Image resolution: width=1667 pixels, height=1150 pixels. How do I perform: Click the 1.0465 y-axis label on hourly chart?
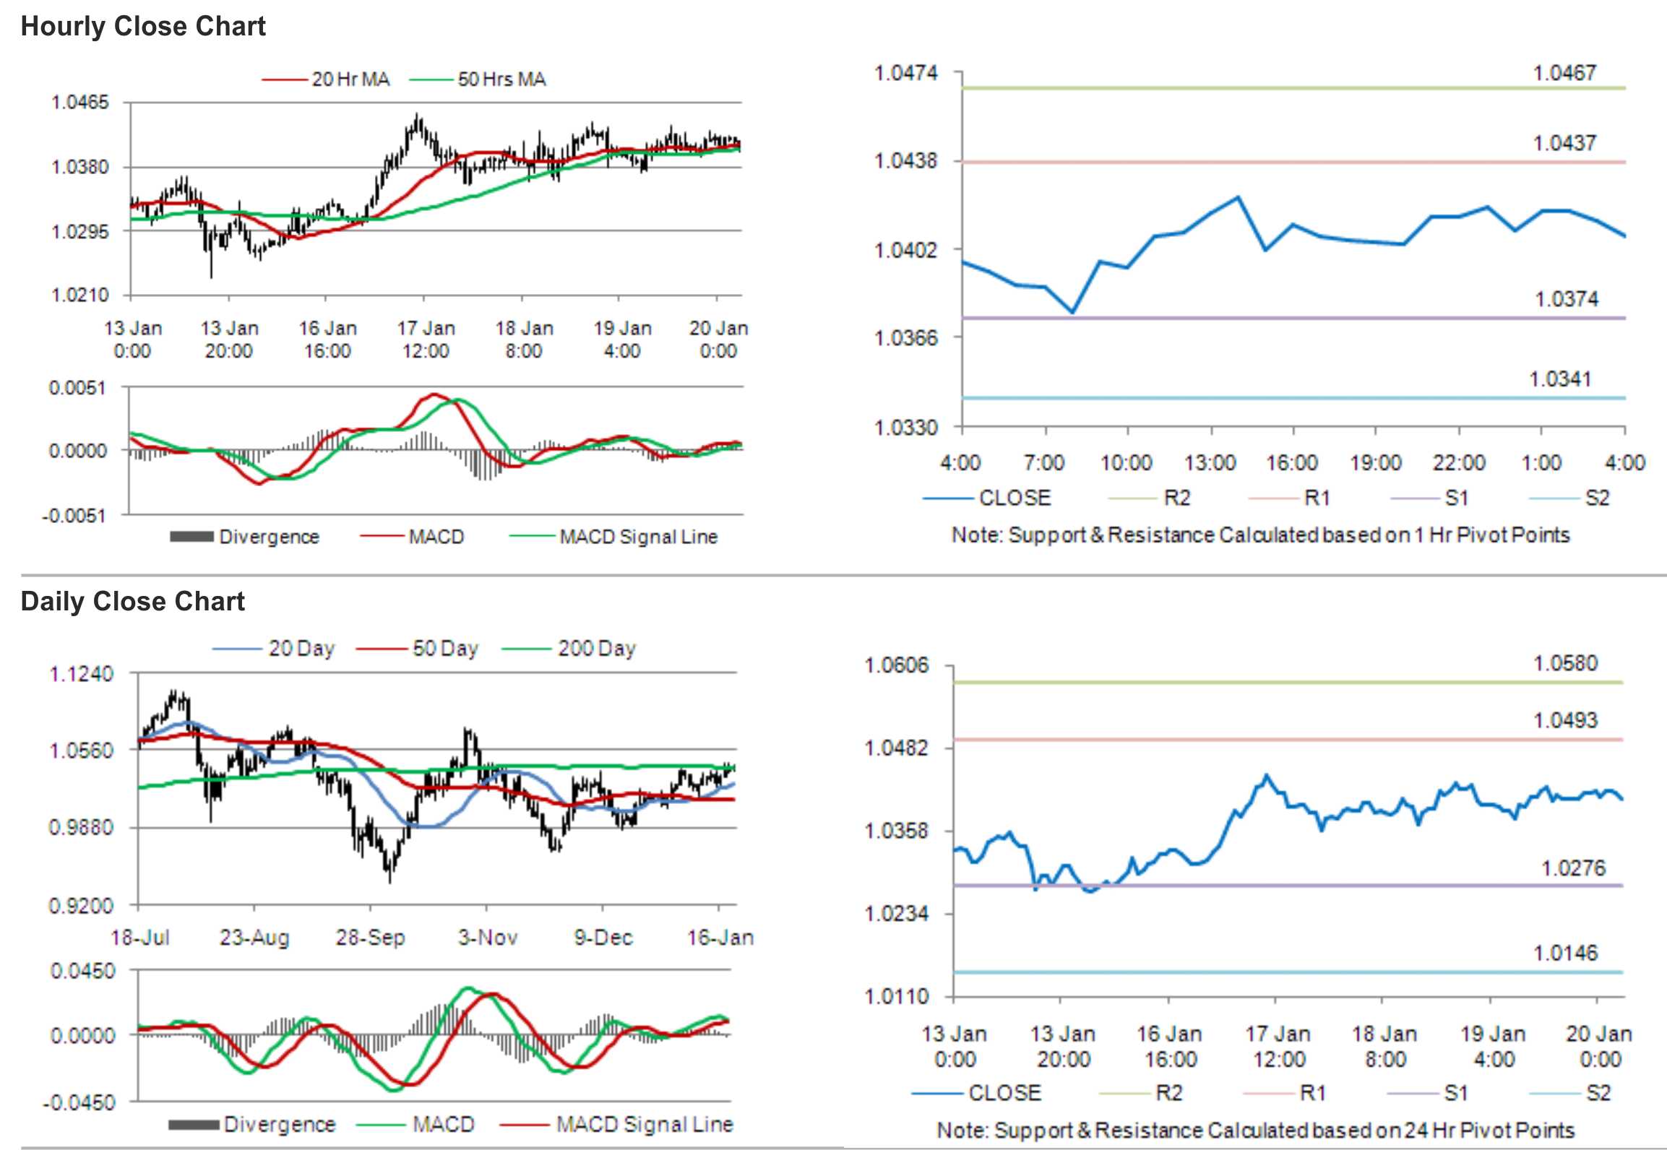(x=80, y=103)
